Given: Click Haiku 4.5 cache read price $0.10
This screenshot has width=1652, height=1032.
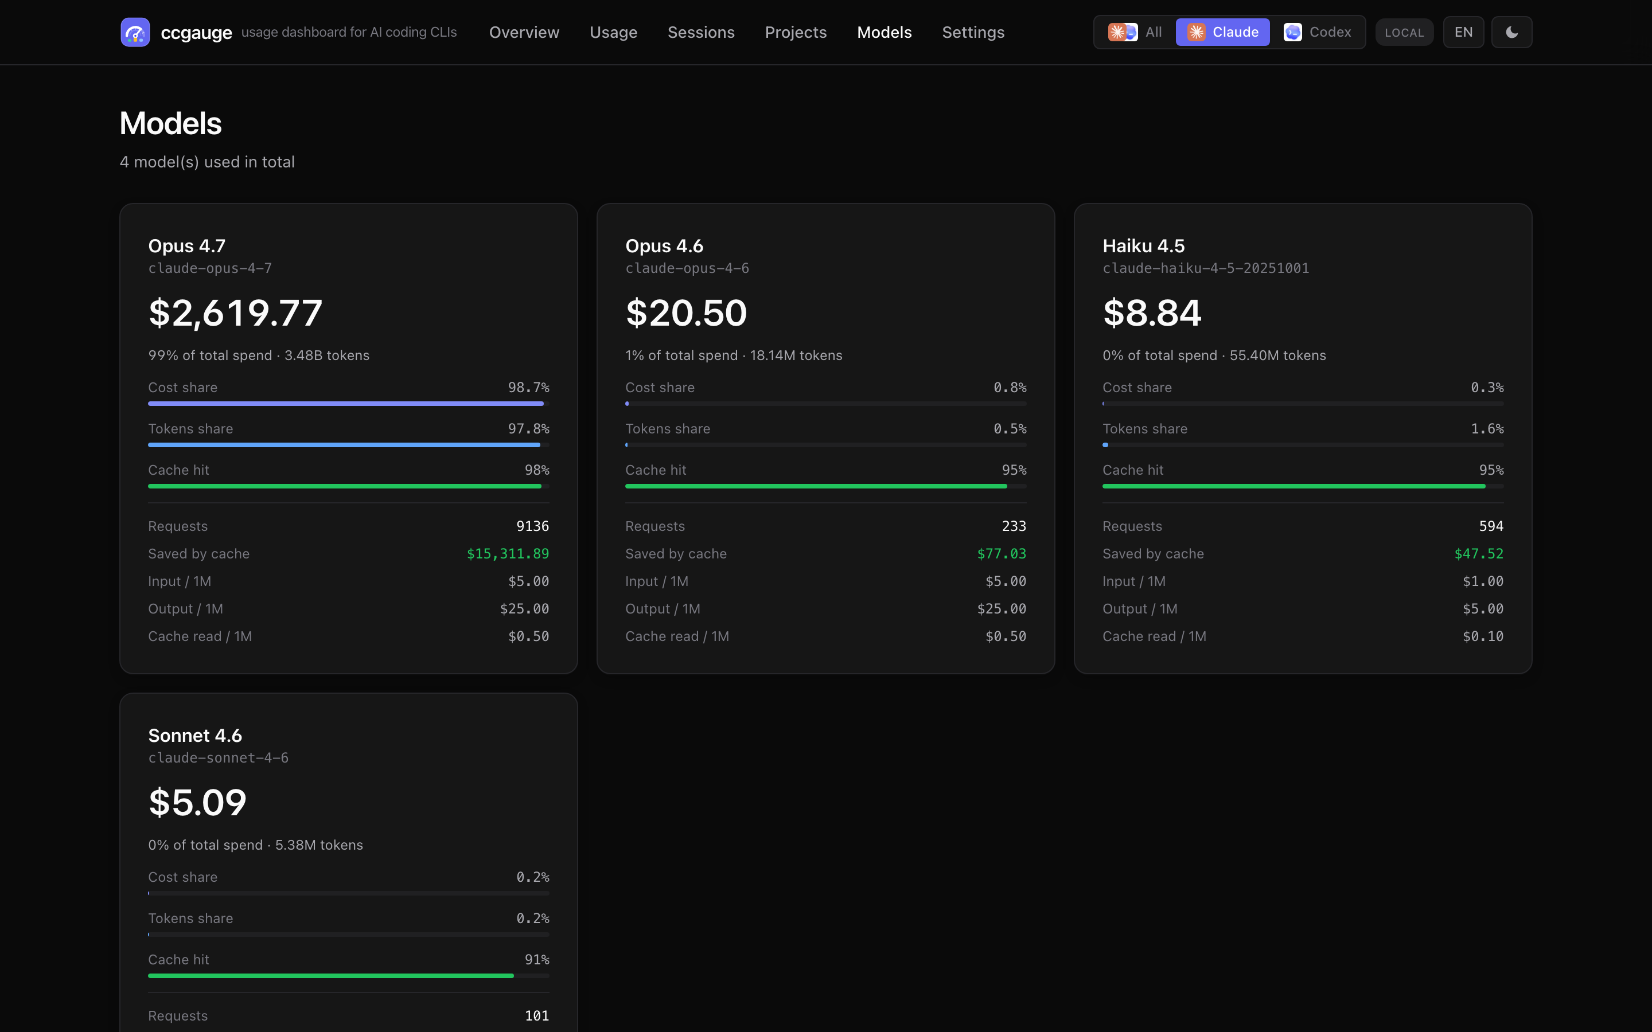Looking at the screenshot, I should click(x=1483, y=636).
